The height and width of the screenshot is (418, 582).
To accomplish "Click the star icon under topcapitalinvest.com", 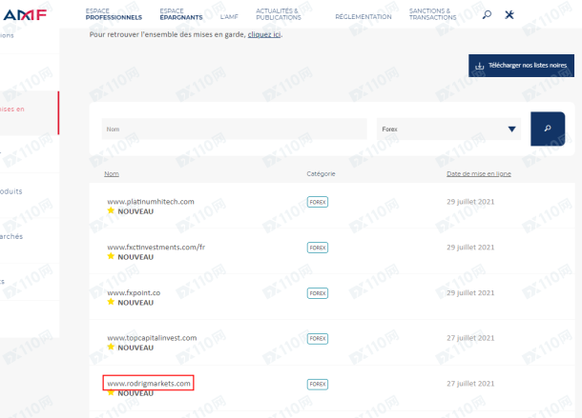I will click(x=111, y=348).
